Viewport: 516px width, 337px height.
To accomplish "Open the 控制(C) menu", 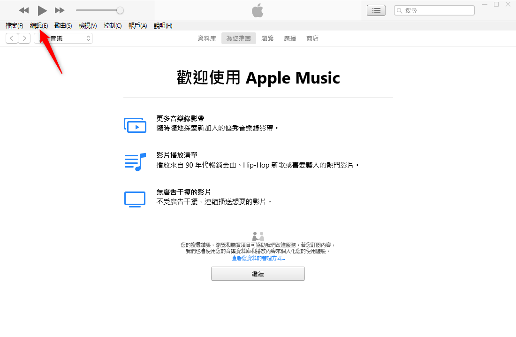I will pos(113,26).
